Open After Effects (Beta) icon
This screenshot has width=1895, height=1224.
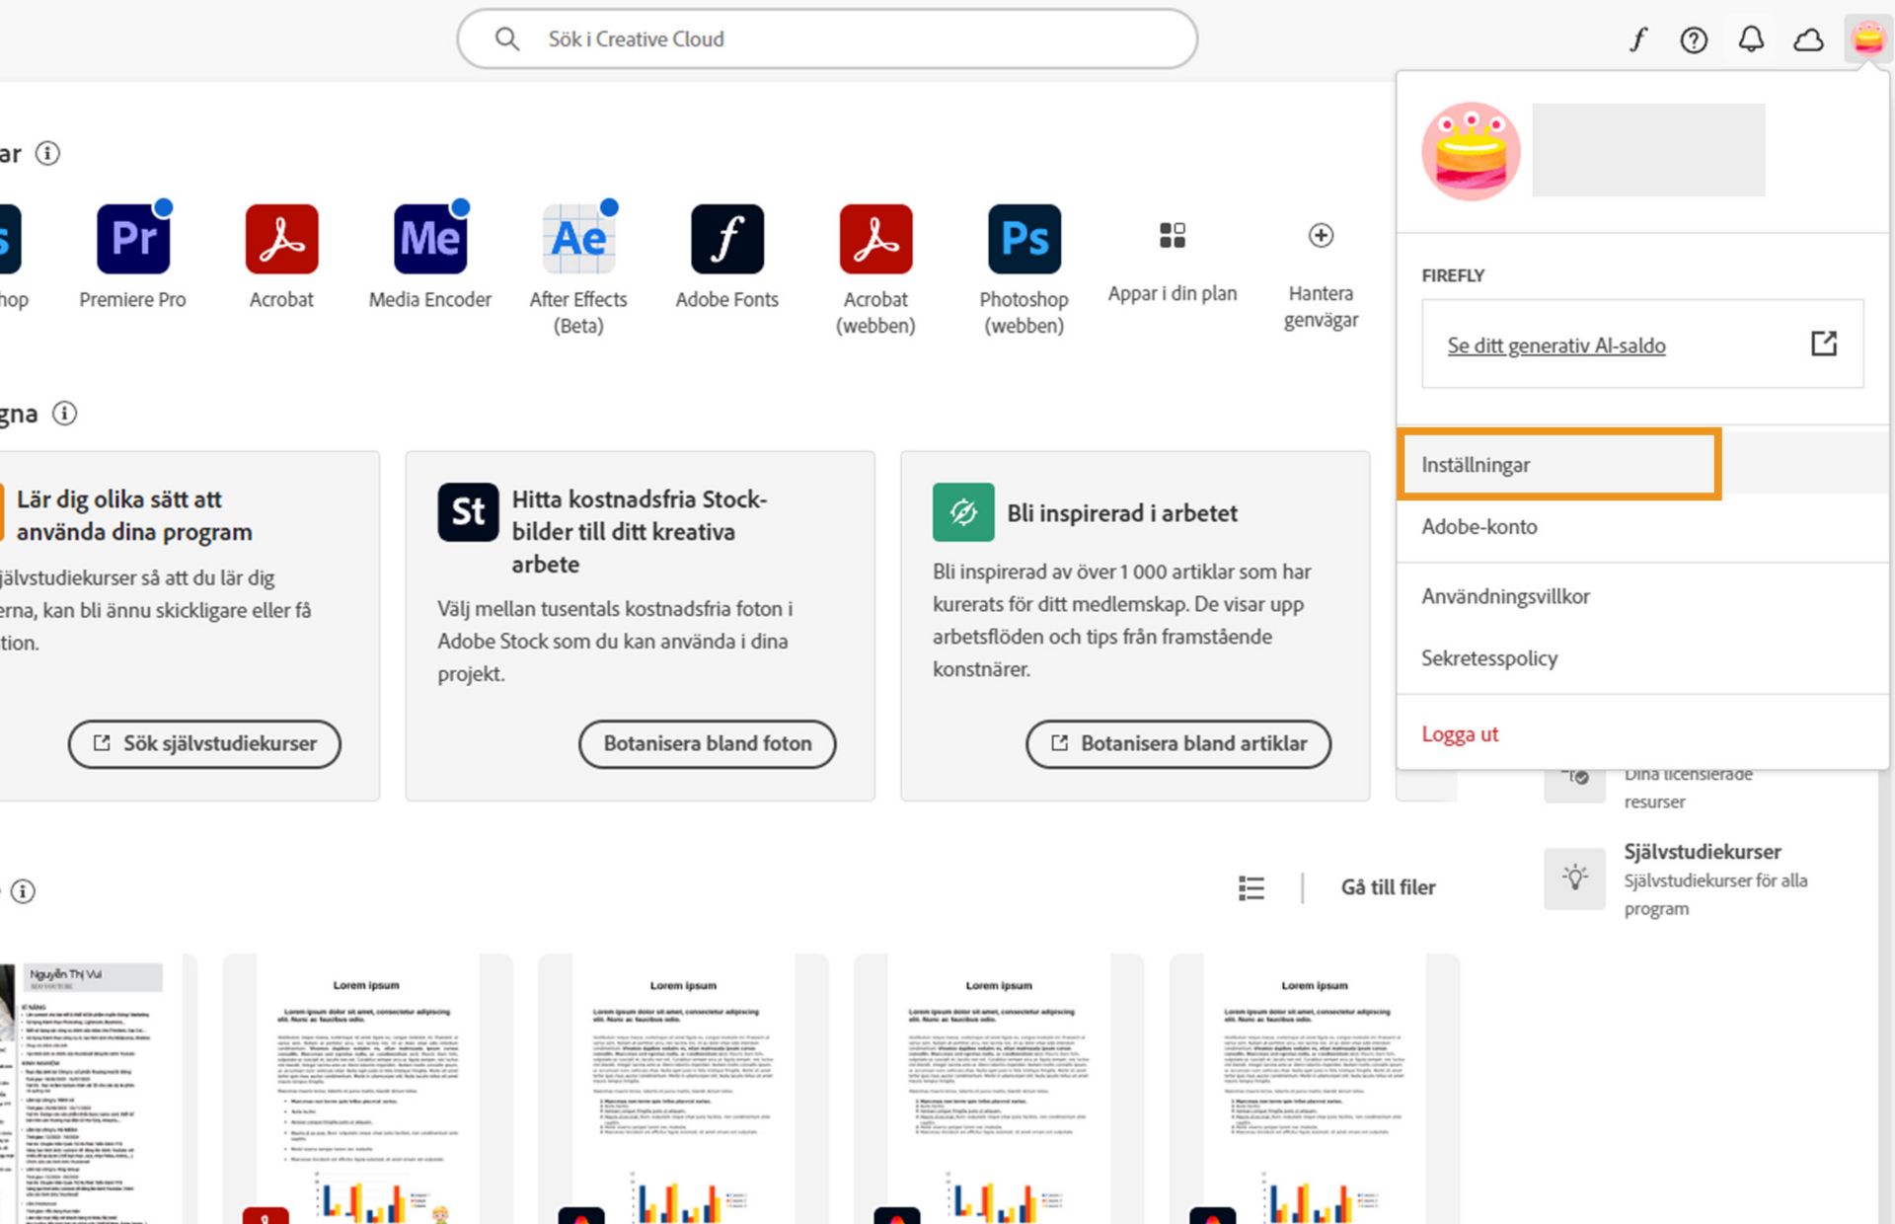tap(578, 239)
